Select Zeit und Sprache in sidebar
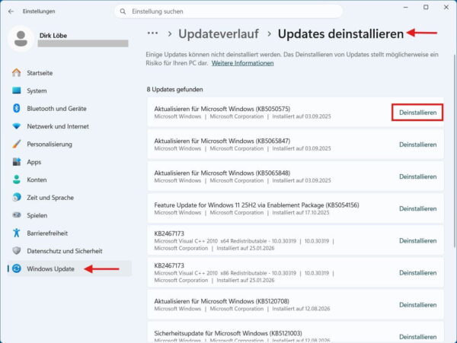Screen dimensions: 457x343 click(69, 197)
